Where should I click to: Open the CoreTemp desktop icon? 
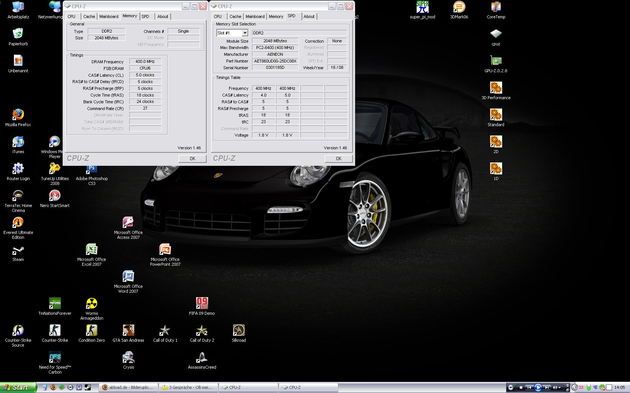[495, 7]
